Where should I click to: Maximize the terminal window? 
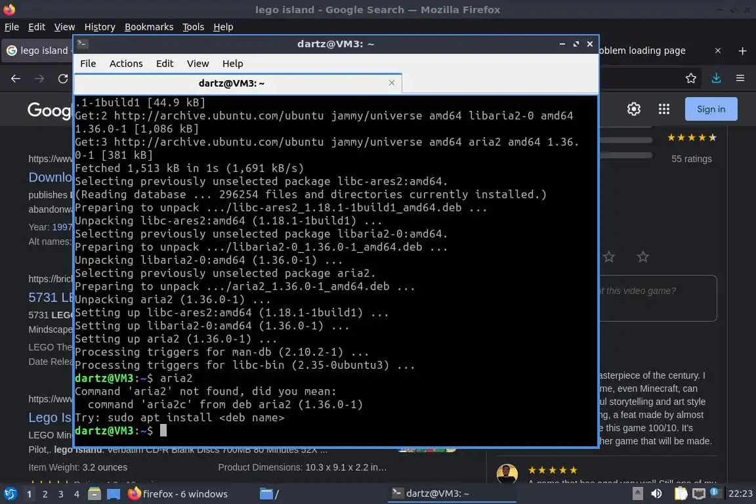[576, 44]
